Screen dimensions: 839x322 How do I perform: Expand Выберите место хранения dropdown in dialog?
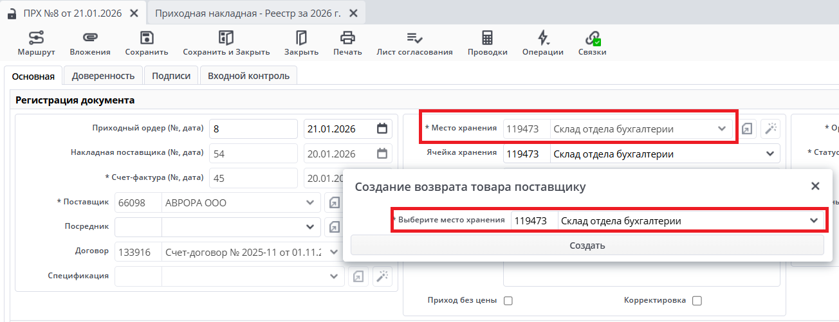[x=813, y=220]
